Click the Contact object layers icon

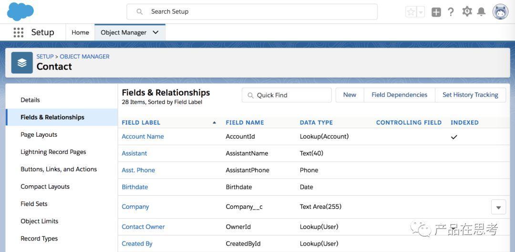click(22, 62)
